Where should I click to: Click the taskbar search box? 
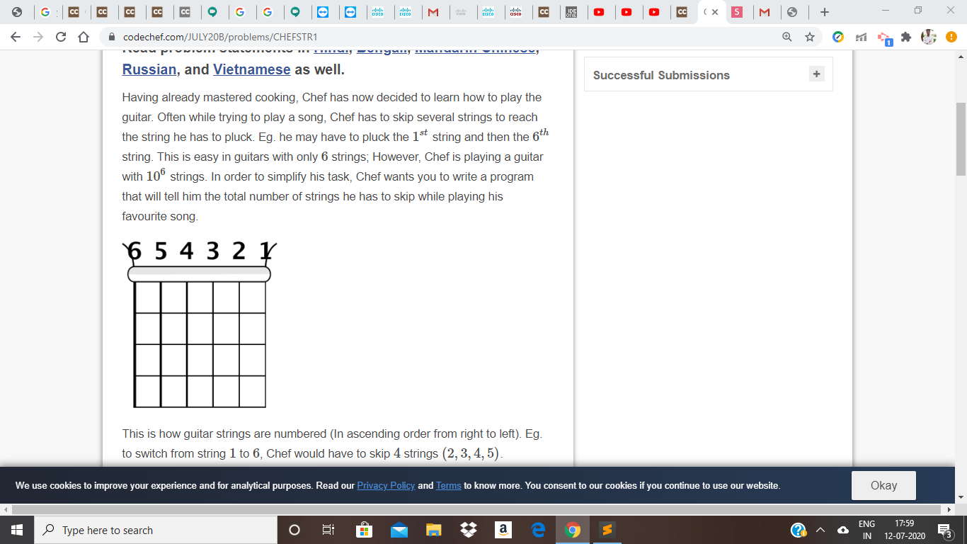coord(156,530)
